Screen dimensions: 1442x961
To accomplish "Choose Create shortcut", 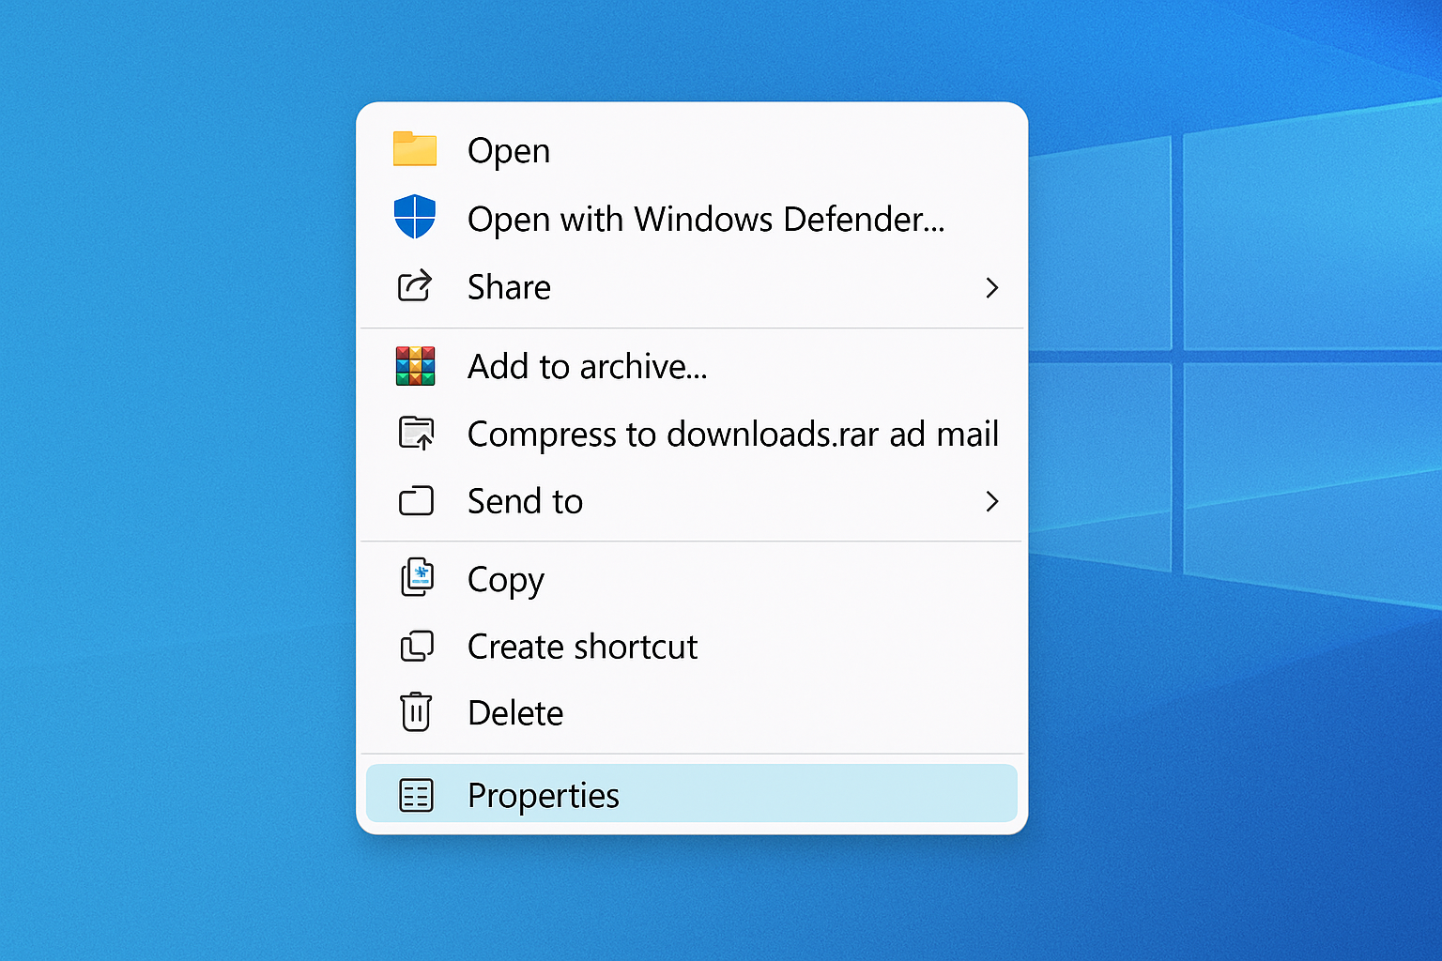I will coord(692,647).
